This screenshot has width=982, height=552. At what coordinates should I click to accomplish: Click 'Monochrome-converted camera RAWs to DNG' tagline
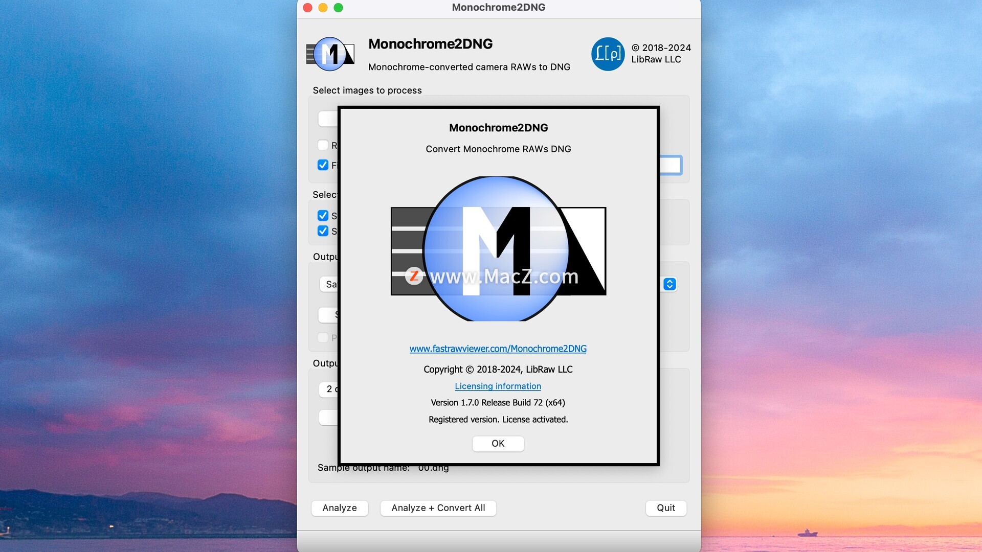[x=469, y=67]
